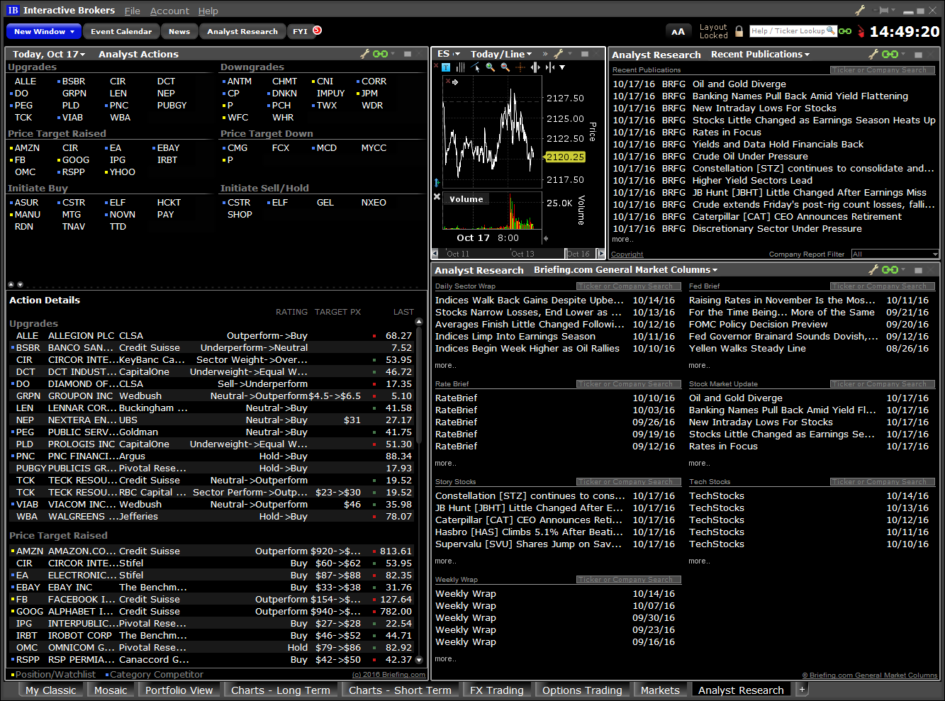The width and height of the screenshot is (945, 701).
Task: Open the Analyst Actions panel wrench configuration
Action: coord(365,54)
